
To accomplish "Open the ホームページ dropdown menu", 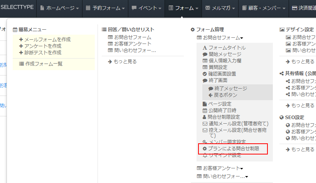I will (60, 8).
